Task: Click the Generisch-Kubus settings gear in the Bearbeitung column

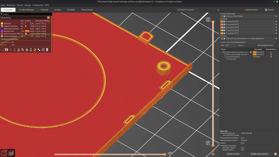Action: (x=271, y=57)
